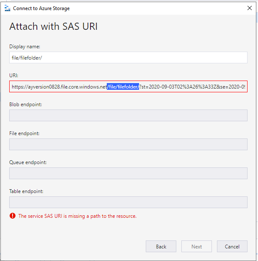Image resolution: width=258 pixels, height=261 pixels.
Task: Click the URI input field
Action: [128, 86]
